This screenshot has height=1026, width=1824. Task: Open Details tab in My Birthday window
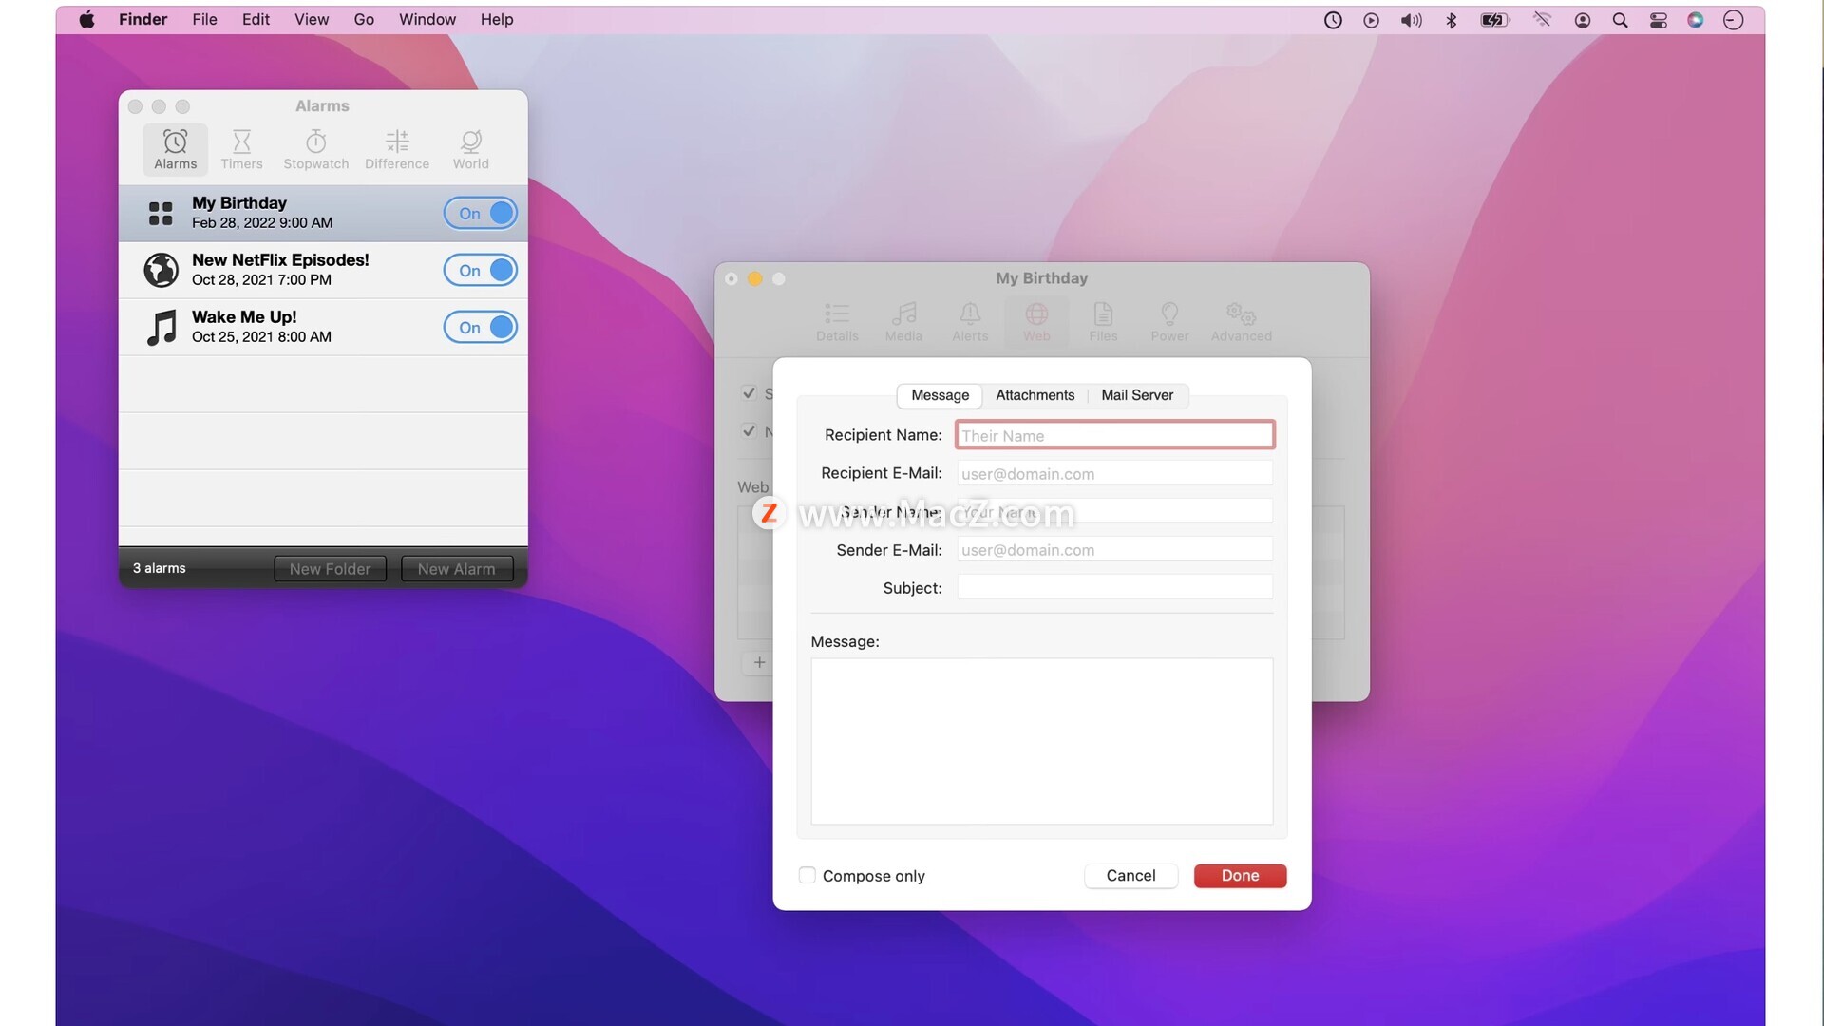(x=837, y=322)
